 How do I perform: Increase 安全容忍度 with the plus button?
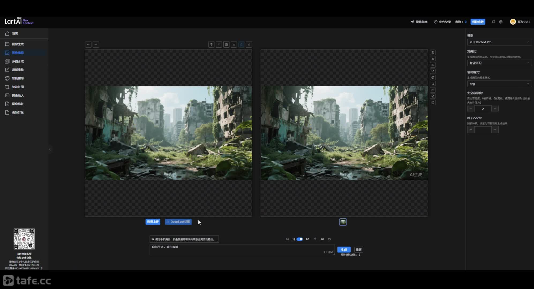[495, 109]
